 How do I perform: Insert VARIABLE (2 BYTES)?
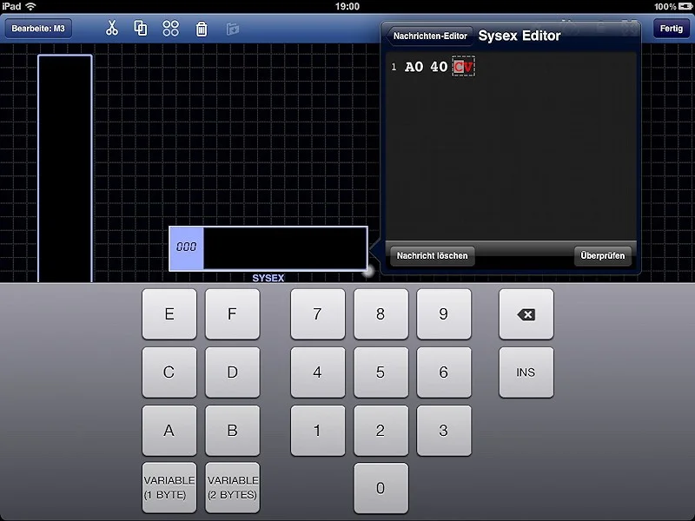tap(232, 487)
